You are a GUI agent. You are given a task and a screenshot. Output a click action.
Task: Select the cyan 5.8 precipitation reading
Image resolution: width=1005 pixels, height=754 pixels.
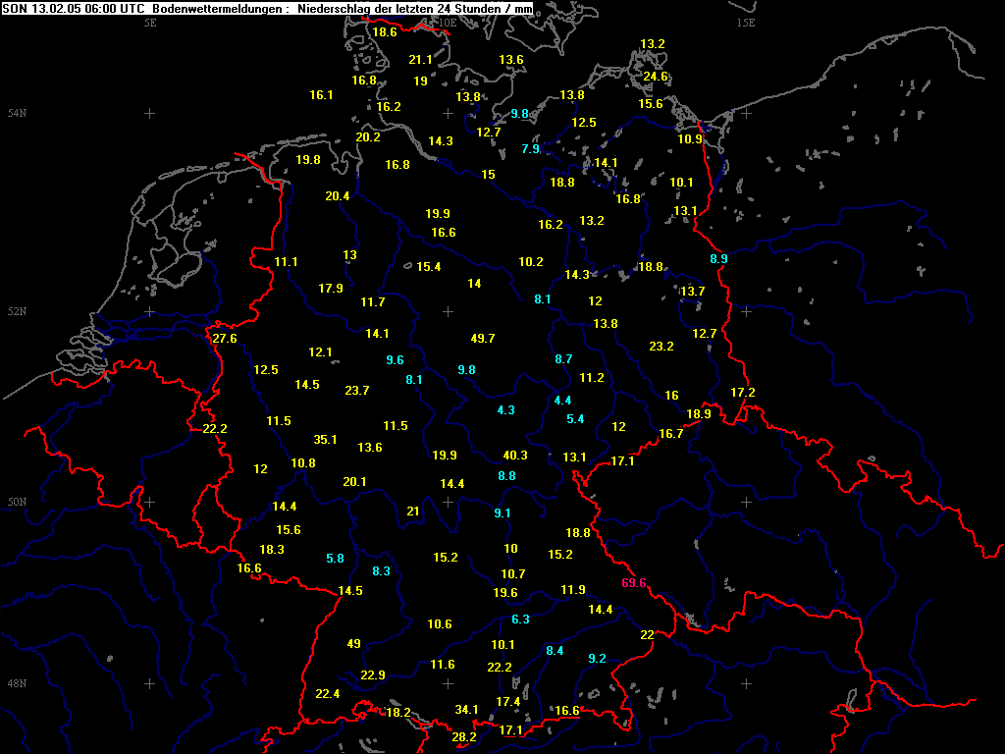tap(336, 558)
